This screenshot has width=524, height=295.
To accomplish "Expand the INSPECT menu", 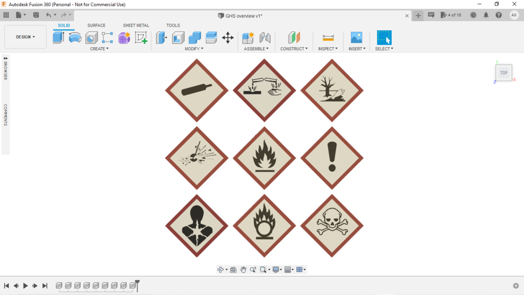I will coord(328,49).
